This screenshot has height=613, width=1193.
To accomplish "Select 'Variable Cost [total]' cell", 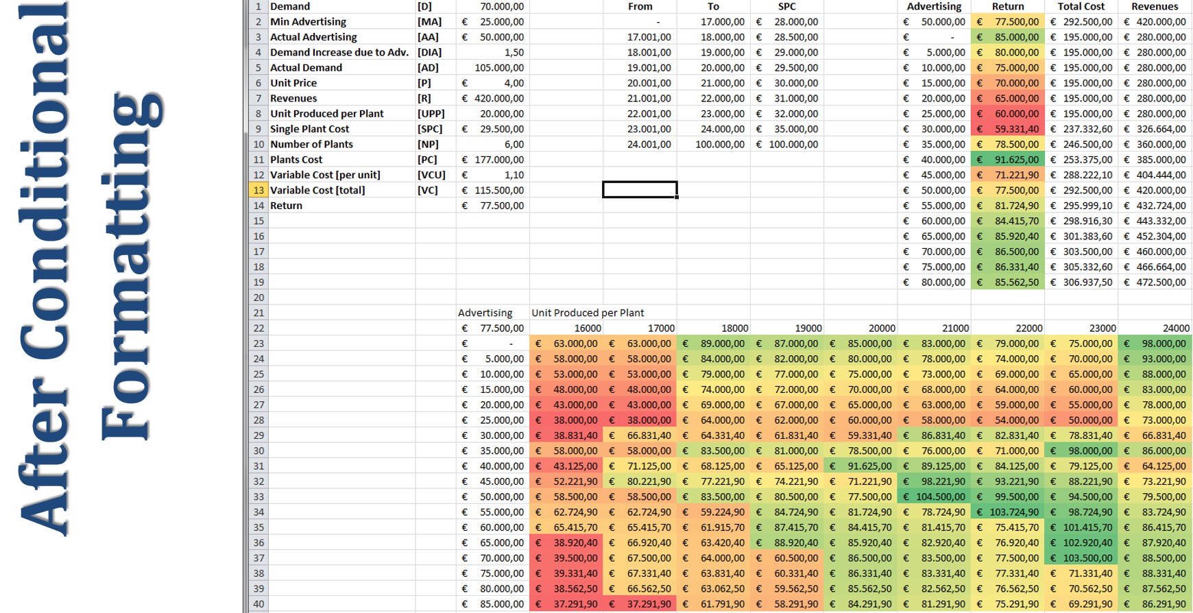I will (x=341, y=190).
